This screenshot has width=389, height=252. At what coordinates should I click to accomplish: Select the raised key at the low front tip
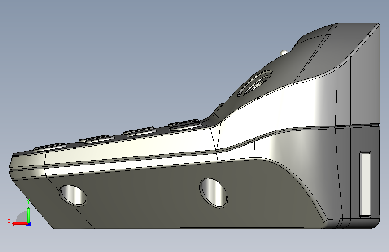click(x=49, y=147)
